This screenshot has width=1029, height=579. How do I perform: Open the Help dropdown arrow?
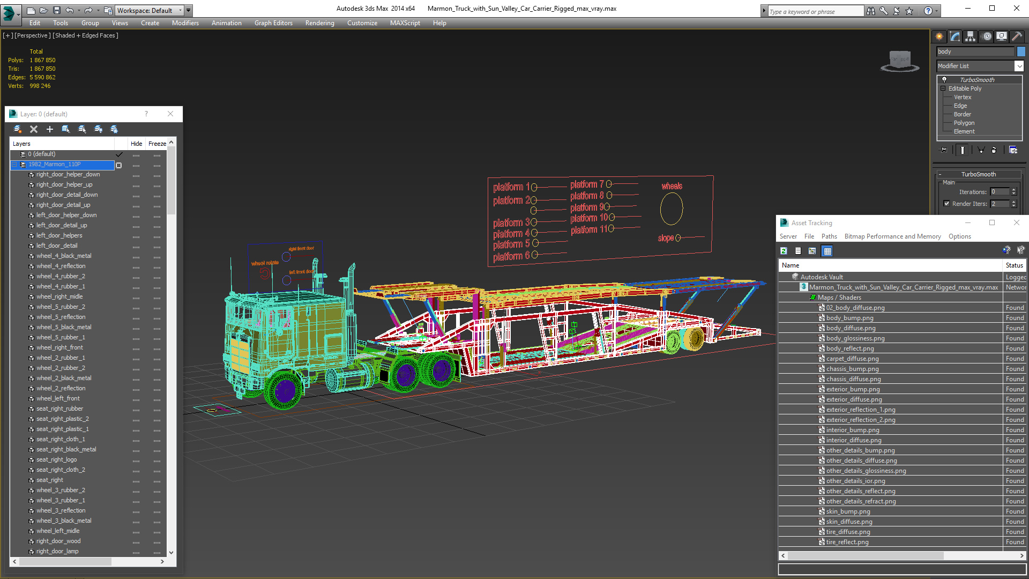[x=936, y=11]
